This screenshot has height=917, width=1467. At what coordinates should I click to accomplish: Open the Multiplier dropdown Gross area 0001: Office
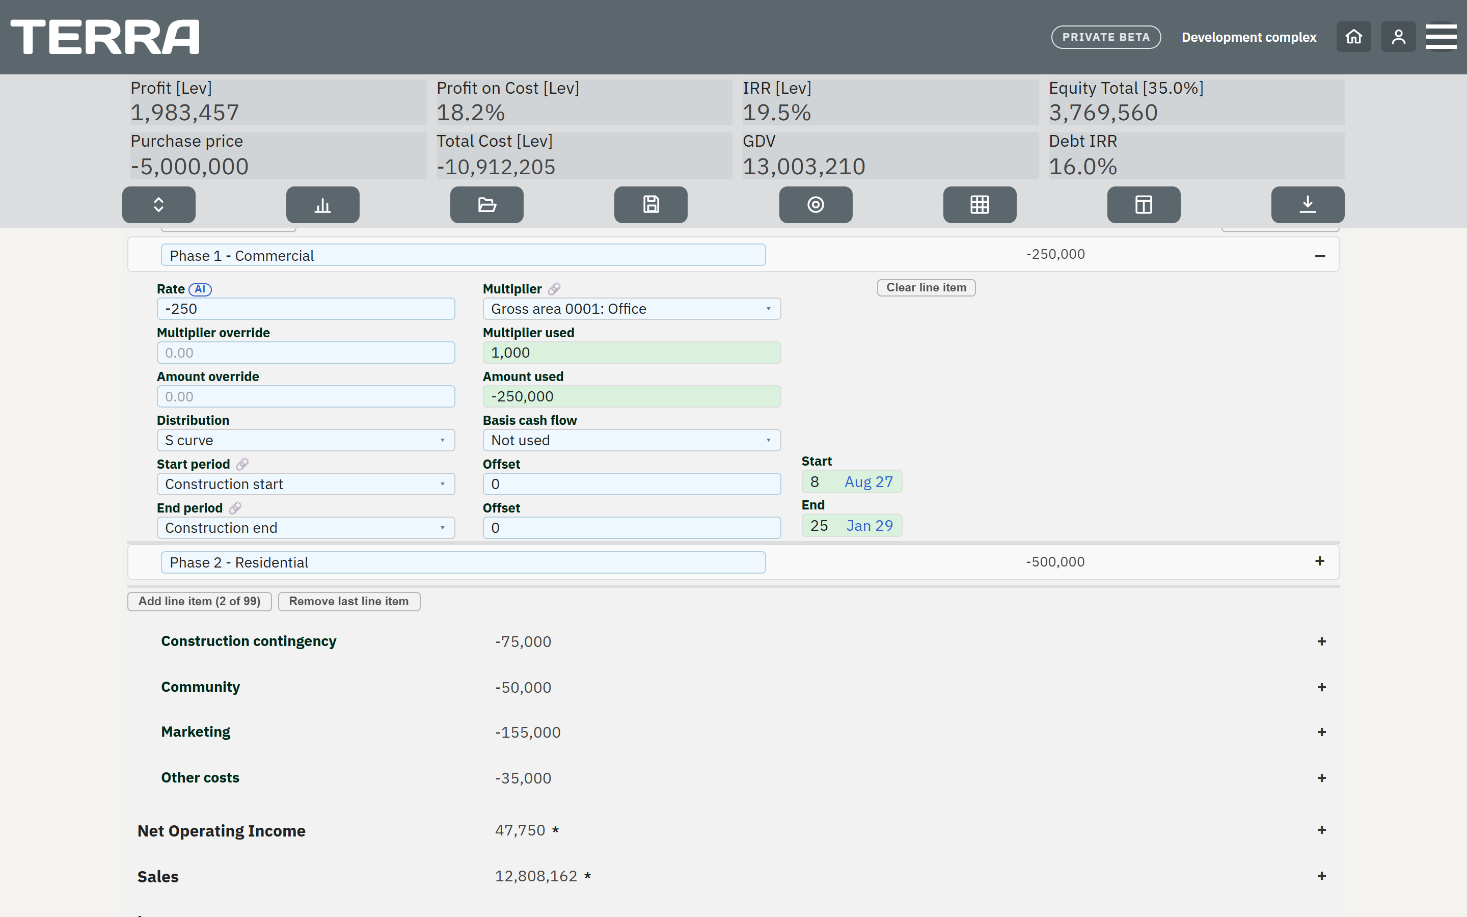pyautogui.click(x=632, y=309)
